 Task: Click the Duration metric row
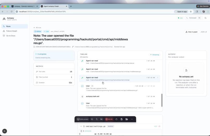[54, 83]
